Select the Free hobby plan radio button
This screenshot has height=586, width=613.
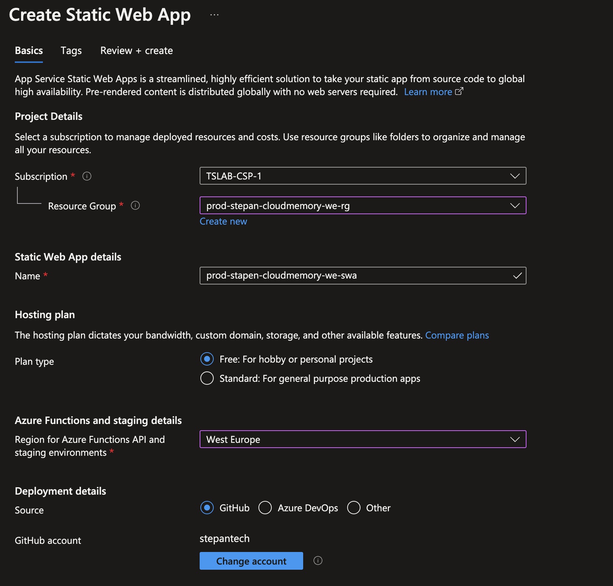click(x=207, y=359)
